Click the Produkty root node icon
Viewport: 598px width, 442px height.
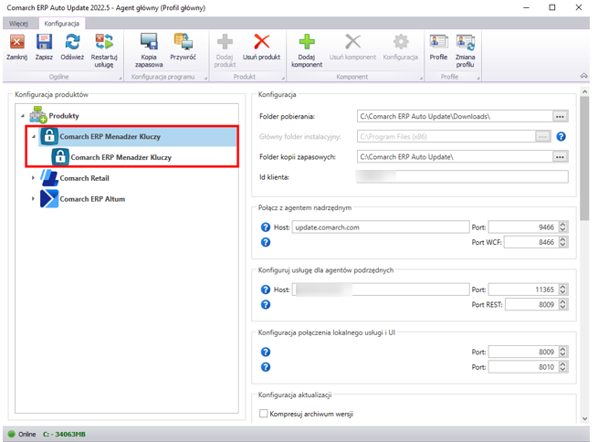(37, 115)
